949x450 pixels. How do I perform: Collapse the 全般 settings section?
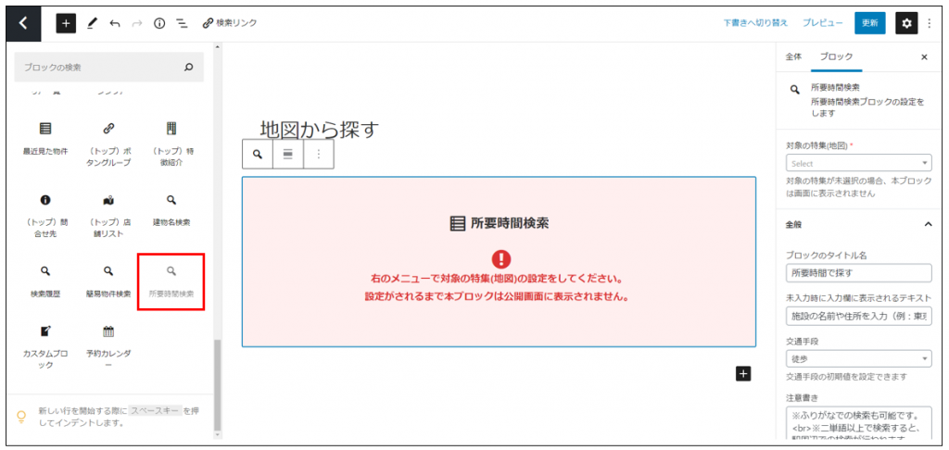pos(928,224)
